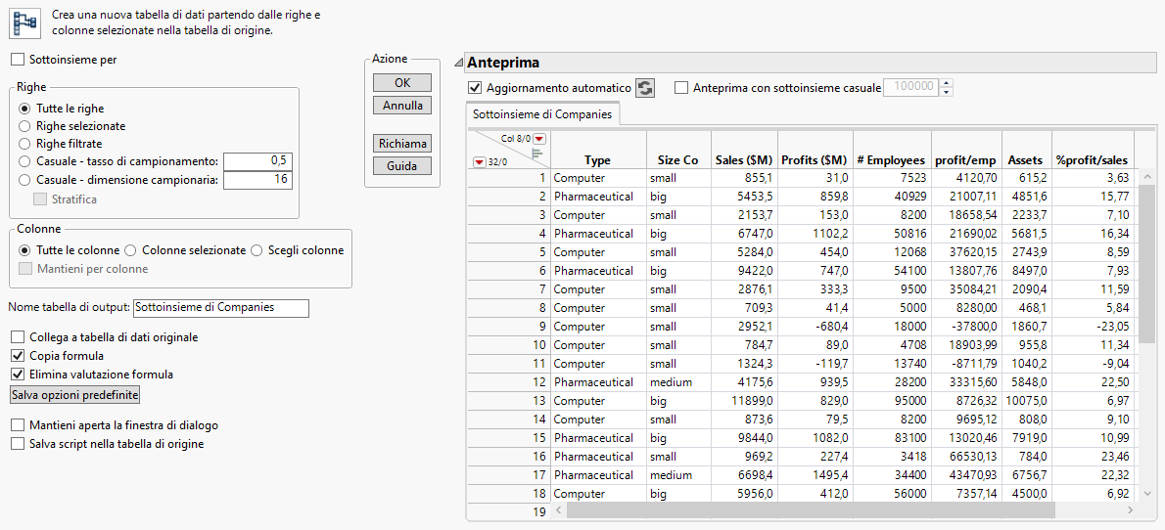Viewport: 1165px width, 530px height.
Task: Toggle Aggiornamento automatico checkbox
Action: 476,88
